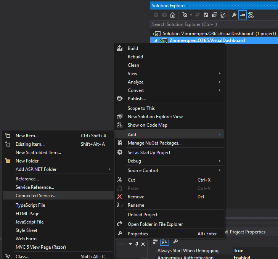Click Unload Project
This screenshot has width=278, height=259.
tap(169, 215)
